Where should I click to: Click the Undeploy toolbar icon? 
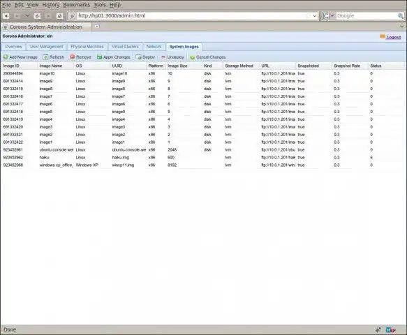163,57
